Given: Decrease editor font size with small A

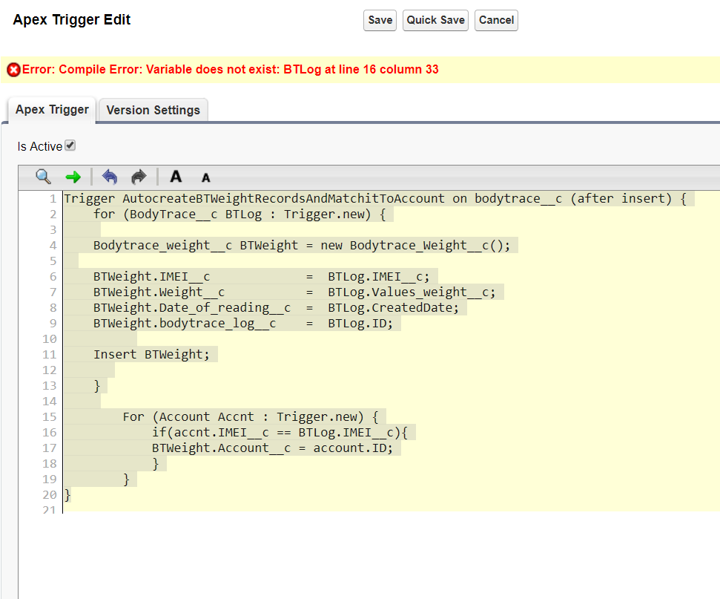Looking at the screenshot, I should point(206,177).
